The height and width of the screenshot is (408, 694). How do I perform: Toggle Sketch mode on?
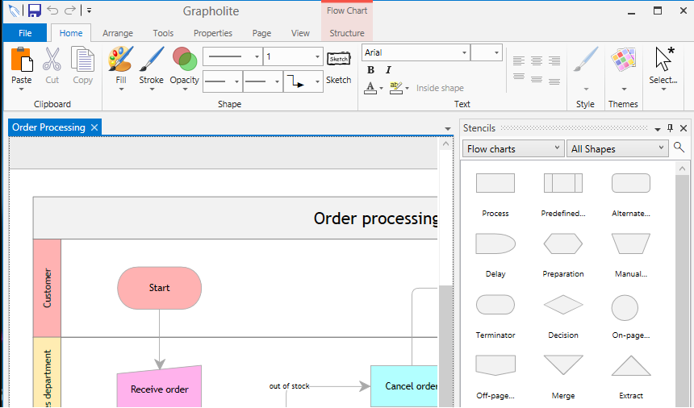coord(338,58)
